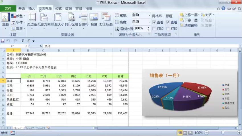Switch to the Data (数据) tab

pos(69,9)
